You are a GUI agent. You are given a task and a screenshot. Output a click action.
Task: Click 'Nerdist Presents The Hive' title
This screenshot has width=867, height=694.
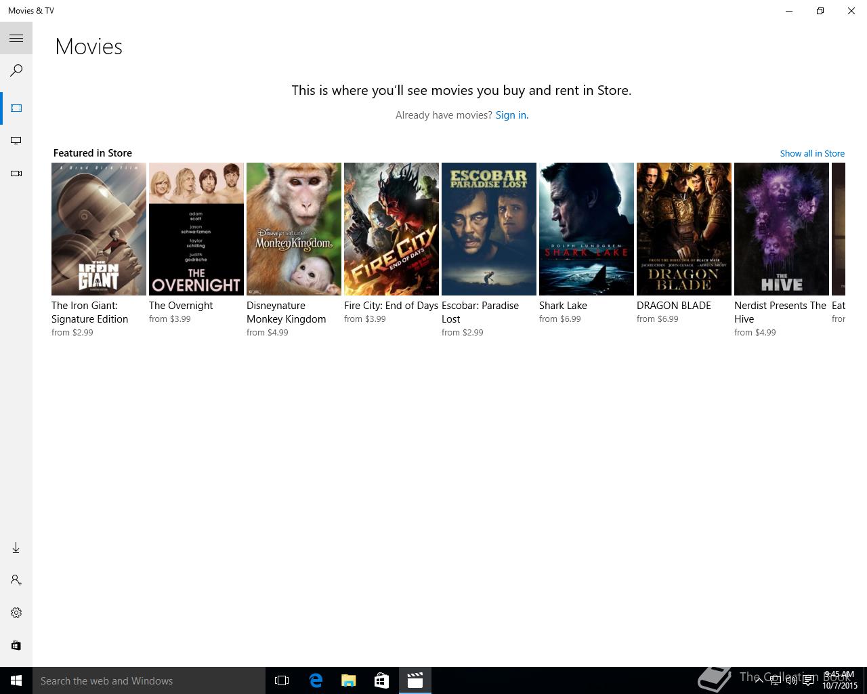click(x=780, y=312)
